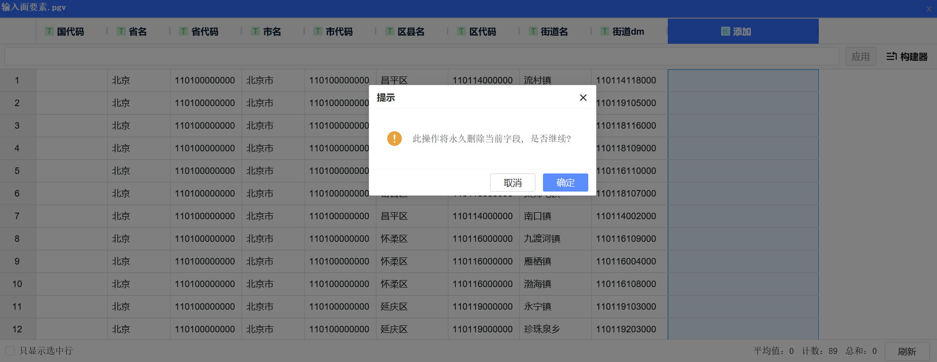Image resolution: width=937 pixels, height=362 pixels.
Task: Close the 提示 dialog with the X
Action: point(583,98)
